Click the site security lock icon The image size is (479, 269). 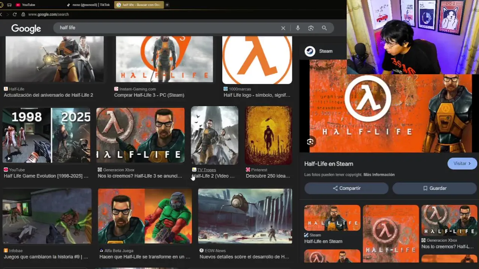(23, 14)
